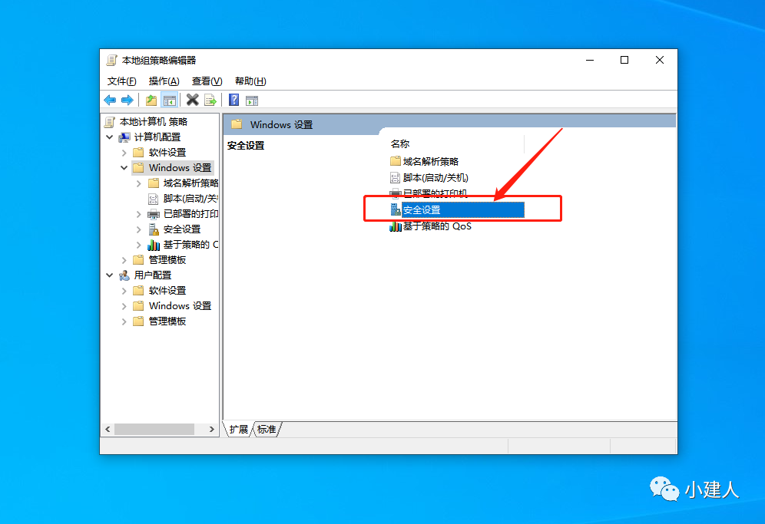Screen dimensions: 765x524
Task: Click the 安全设置 lock icon in tree
Action: pos(154,229)
